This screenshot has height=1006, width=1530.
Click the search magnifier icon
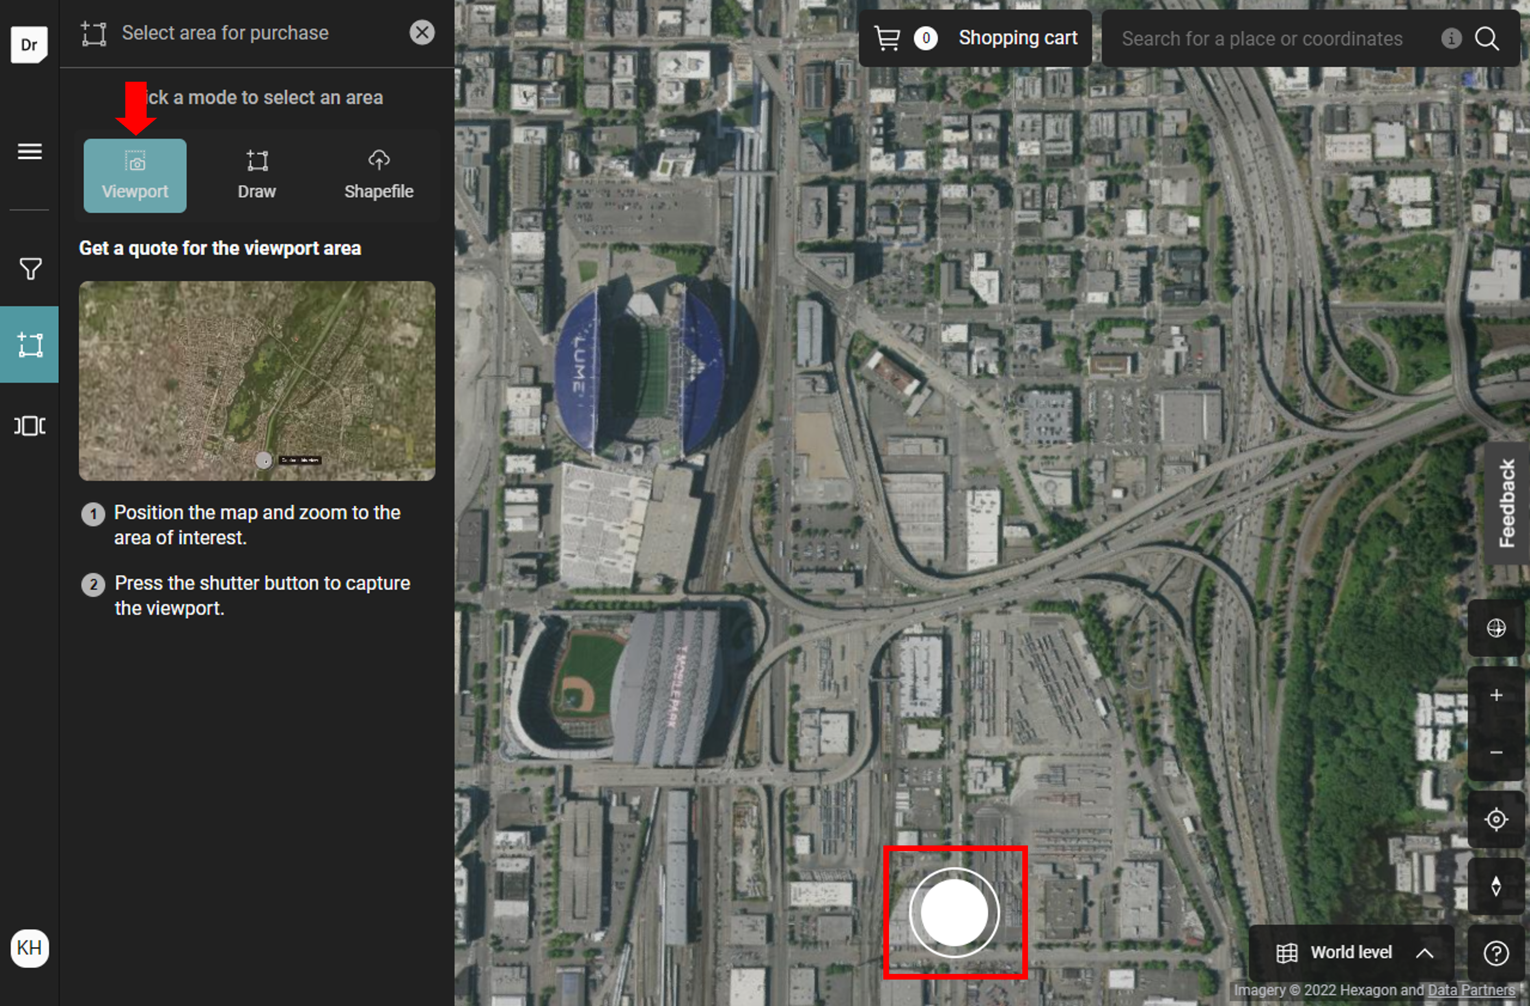pos(1487,39)
